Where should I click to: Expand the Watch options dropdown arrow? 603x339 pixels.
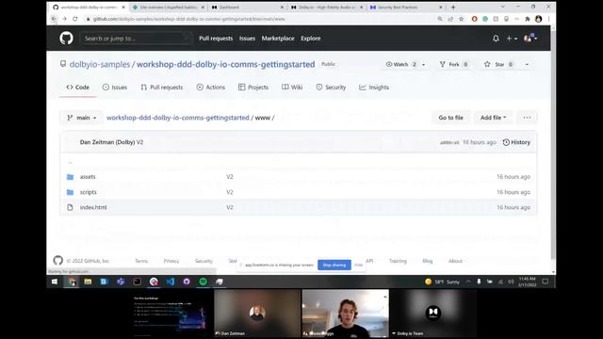[x=423, y=64]
